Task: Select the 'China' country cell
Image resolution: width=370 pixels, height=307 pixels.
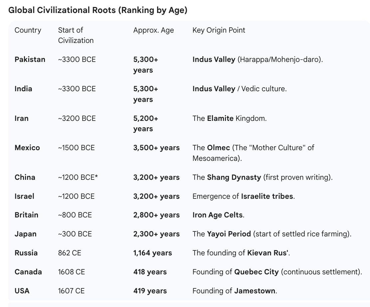Action: click(25, 177)
